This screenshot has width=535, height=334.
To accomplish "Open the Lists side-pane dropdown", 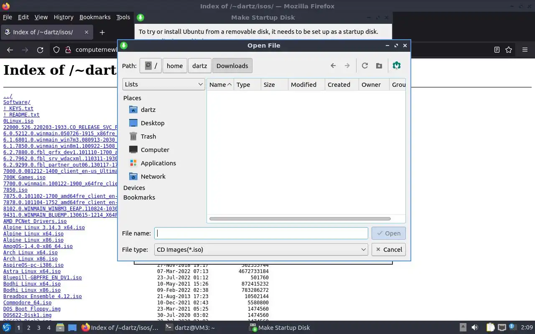I will 163,84.
